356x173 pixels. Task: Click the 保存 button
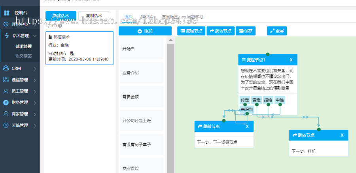click(x=246, y=31)
